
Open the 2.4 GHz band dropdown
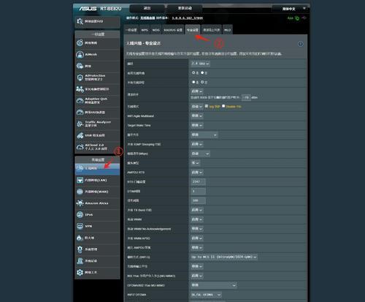point(200,64)
